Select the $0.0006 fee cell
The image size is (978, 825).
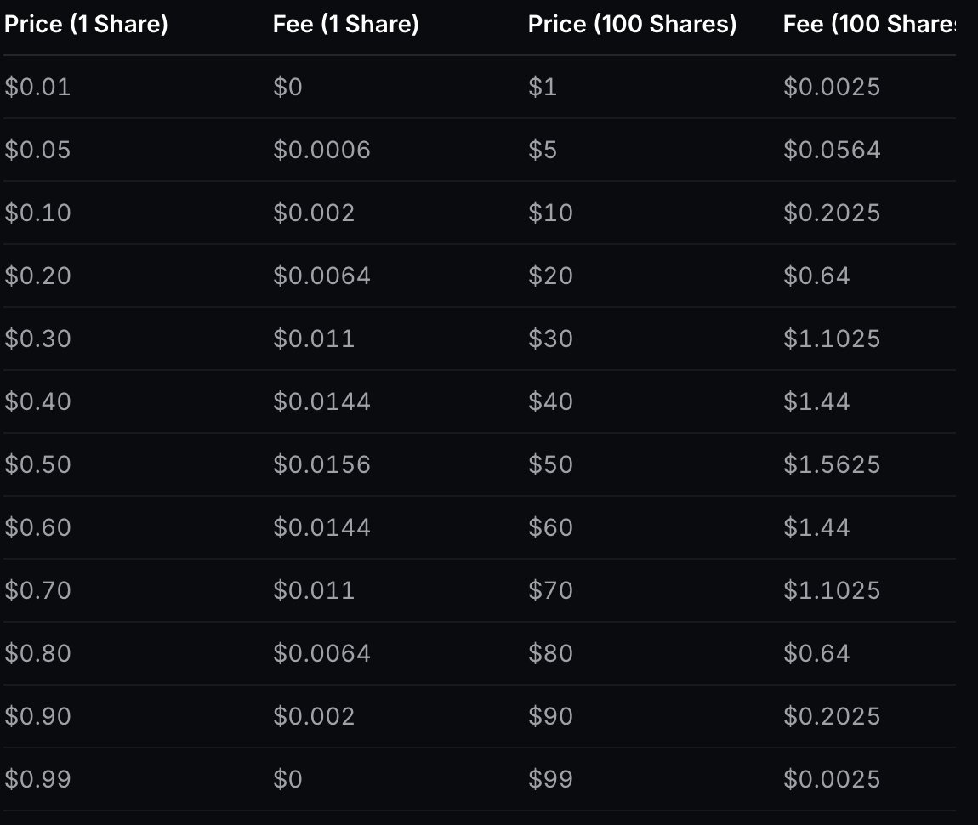pos(321,151)
